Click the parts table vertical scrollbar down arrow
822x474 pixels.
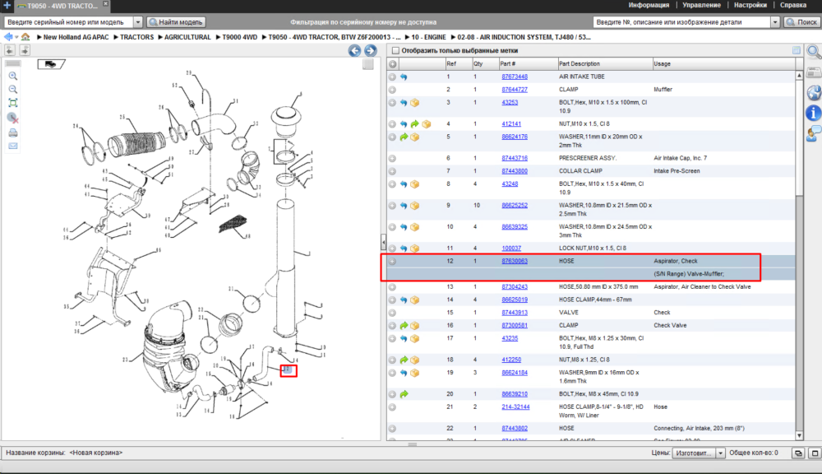tap(799, 435)
